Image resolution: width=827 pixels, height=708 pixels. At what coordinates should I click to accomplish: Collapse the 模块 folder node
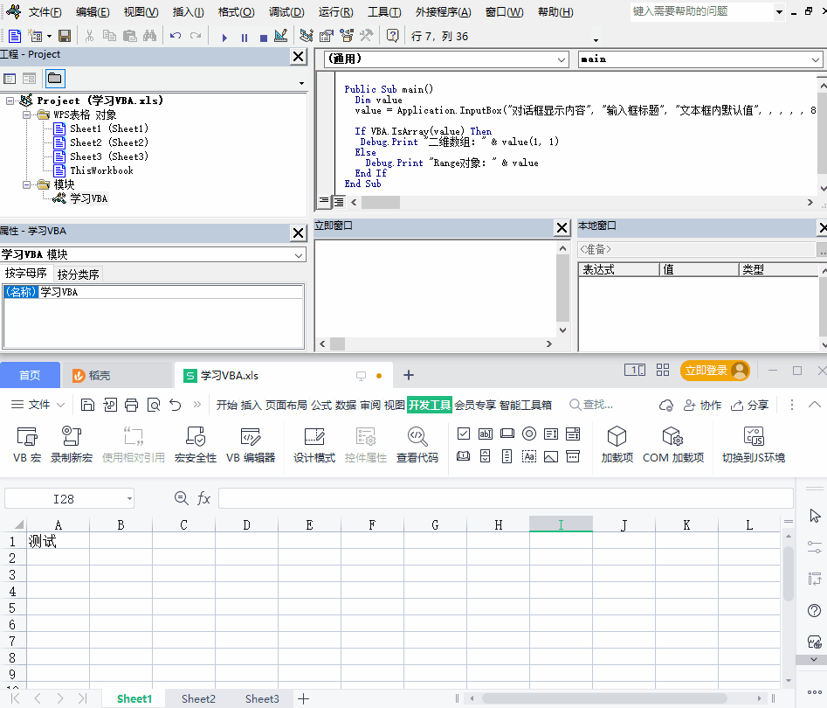26,184
